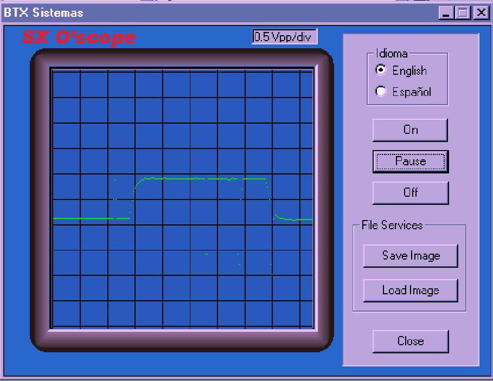
Task: Maximize the BTX Sistemas window
Action: (x=463, y=13)
